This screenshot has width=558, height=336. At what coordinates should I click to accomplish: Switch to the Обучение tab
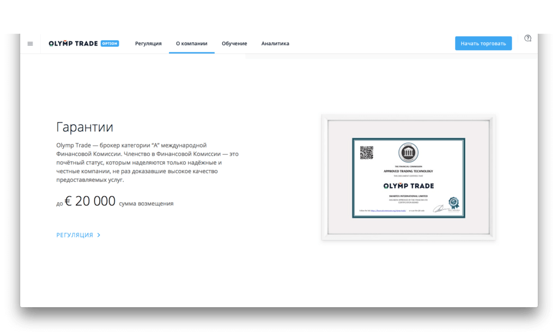[x=234, y=44]
